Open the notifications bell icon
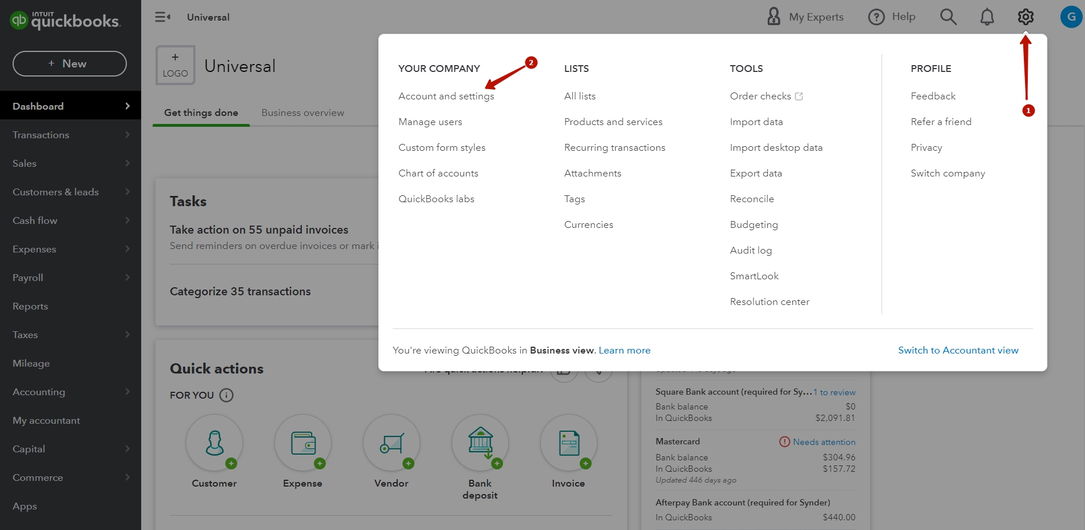Viewport: 1085px width, 530px height. point(987,17)
